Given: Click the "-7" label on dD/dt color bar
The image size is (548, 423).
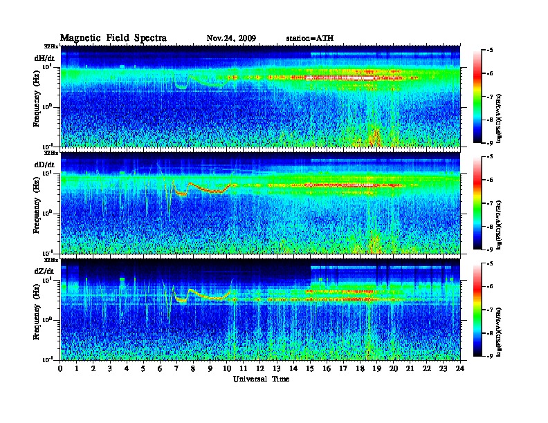Looking at the screenshot, I should (x=490, y=203).
